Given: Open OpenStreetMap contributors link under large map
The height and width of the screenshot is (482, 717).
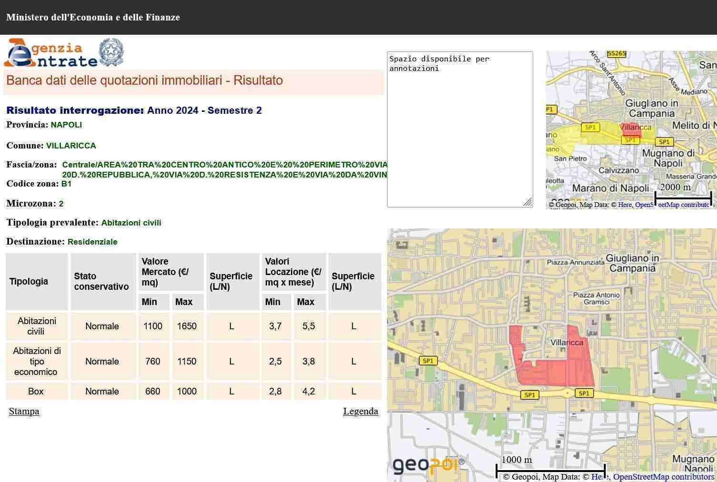Looking at the screenshot, I should coord(663,477).
